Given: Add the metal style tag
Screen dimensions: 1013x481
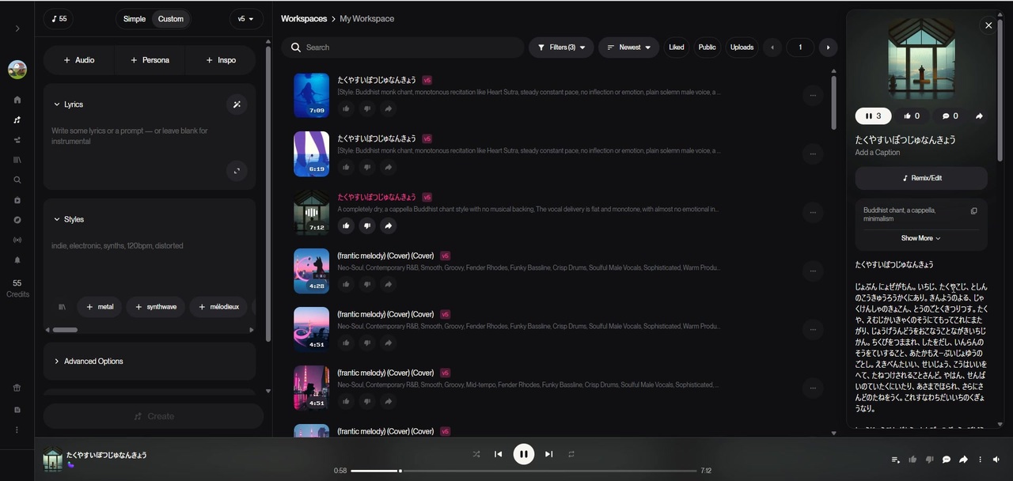Looking at the screenshot, I should pyautogui.click(x=100, y=307).
